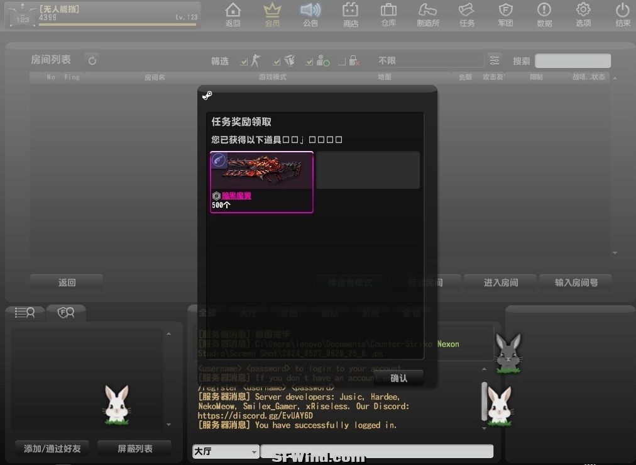Click the Steam logo icon in dialog header
The image size is (636, 465).
[207, 96]
